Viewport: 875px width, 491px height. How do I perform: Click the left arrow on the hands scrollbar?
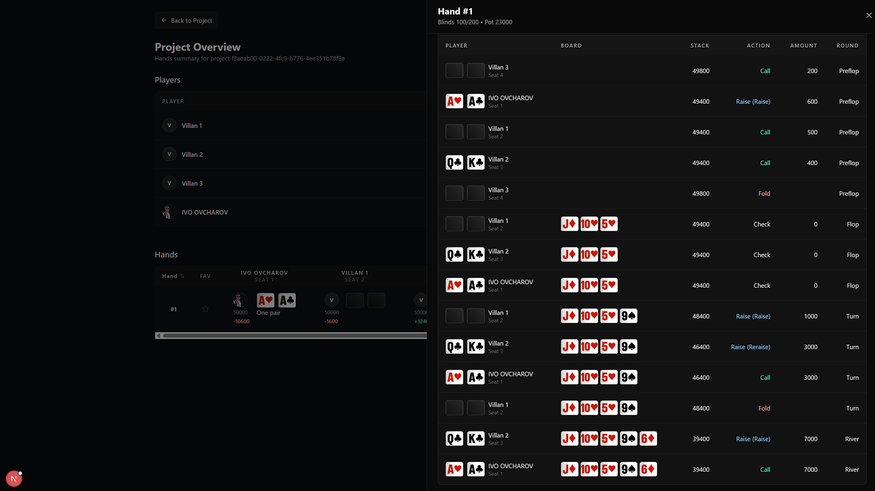(x=158, y=336)
